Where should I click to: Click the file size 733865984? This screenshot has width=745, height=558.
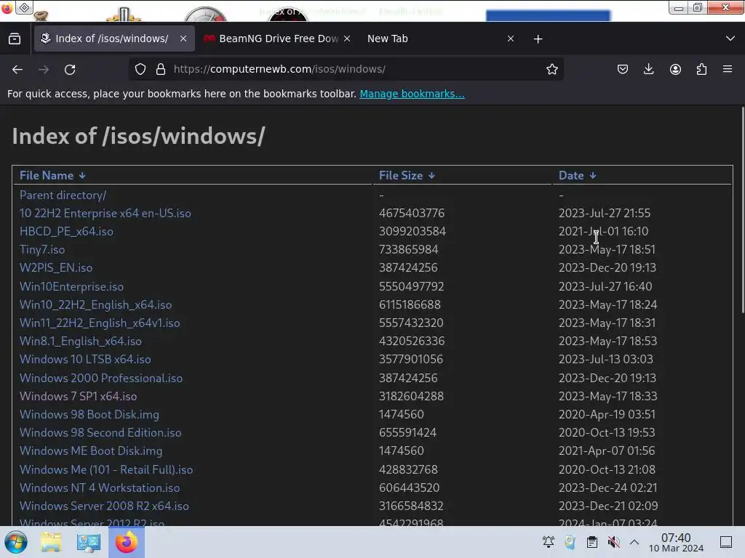(408, 250)
